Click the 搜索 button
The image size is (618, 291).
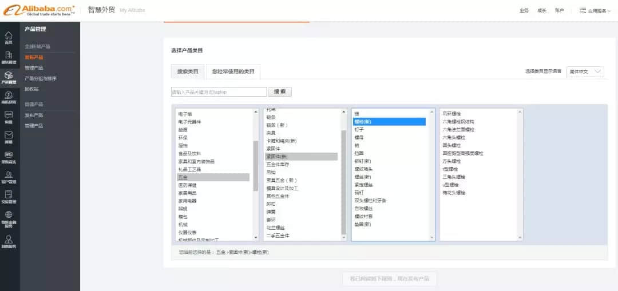click(280, 91)
